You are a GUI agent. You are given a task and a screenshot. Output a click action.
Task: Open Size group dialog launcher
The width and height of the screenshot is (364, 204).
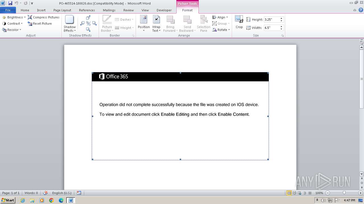[x=283, y=36]
